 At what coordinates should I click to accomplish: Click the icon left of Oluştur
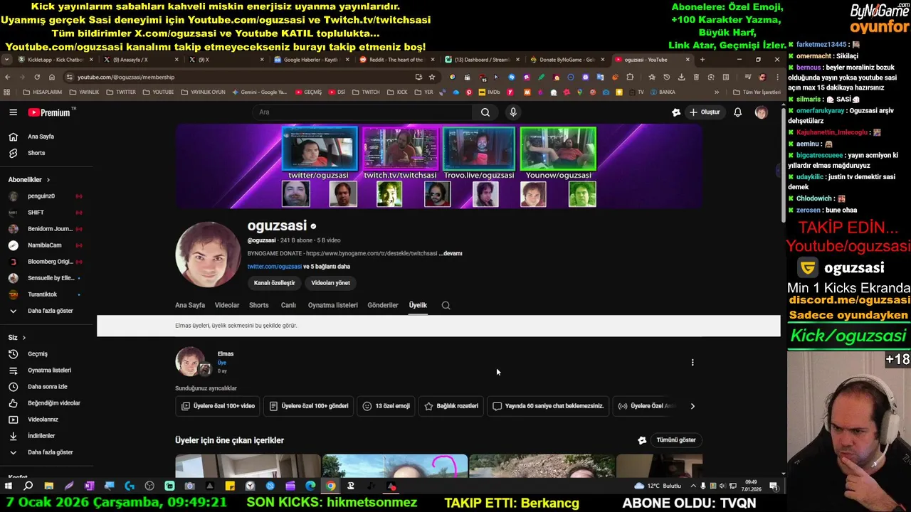676,112
